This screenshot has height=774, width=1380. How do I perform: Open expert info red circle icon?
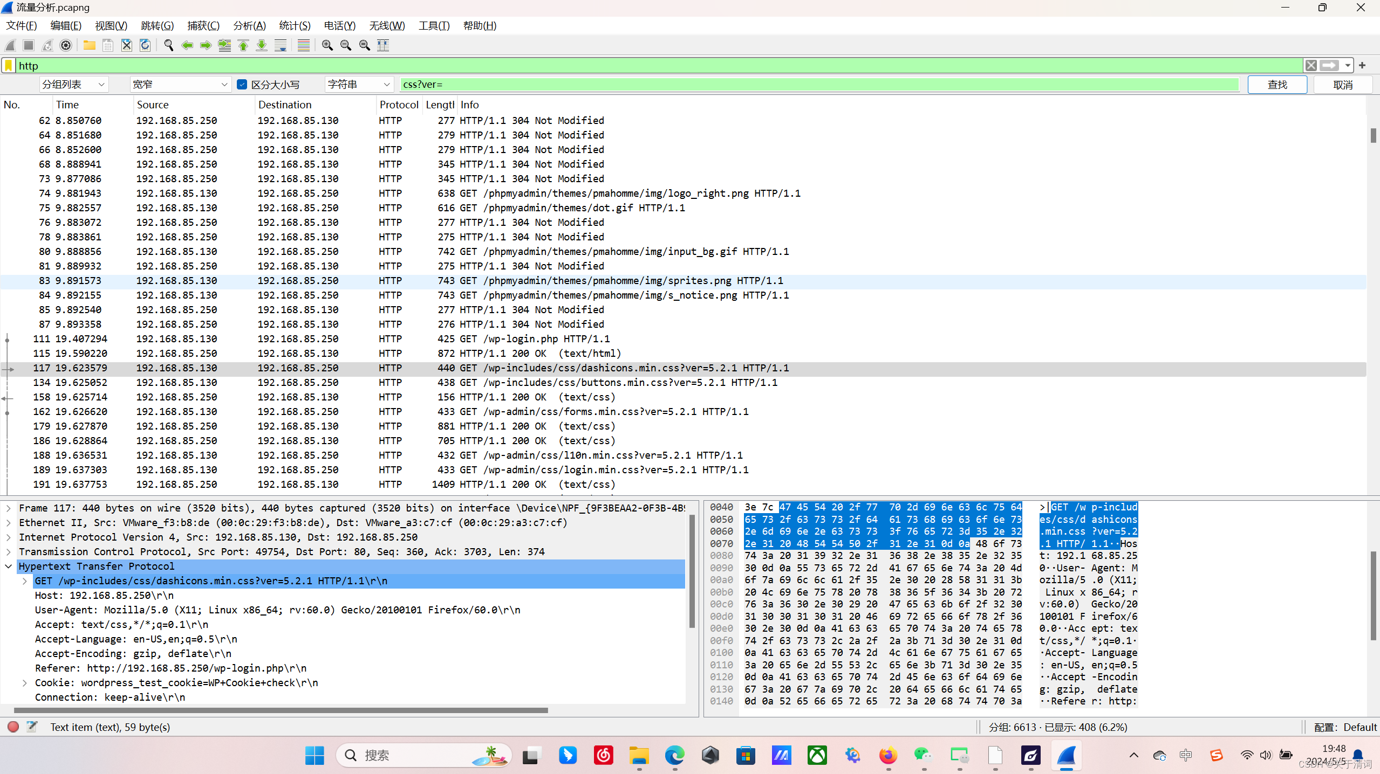coord(13,727)
